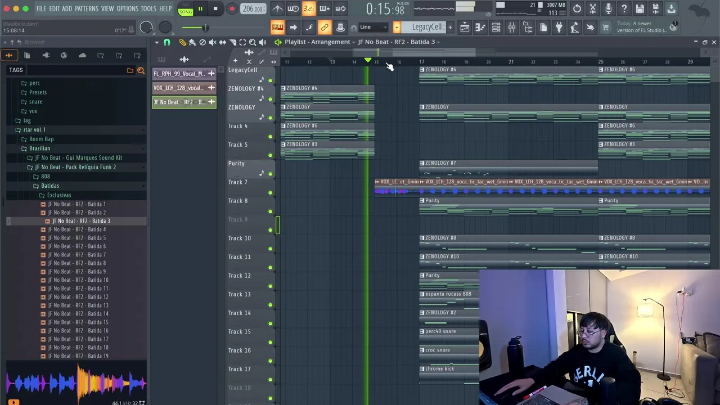720x405 pixels.
Task: Toggle multilink to controllers icon
Action: tap(340, 27)
